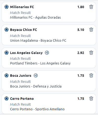Click the 2.92 odds on Los Angeles Galaxy
Viewport: 98px width, 115px height.
pyautogui.click(x=81, y=53)
